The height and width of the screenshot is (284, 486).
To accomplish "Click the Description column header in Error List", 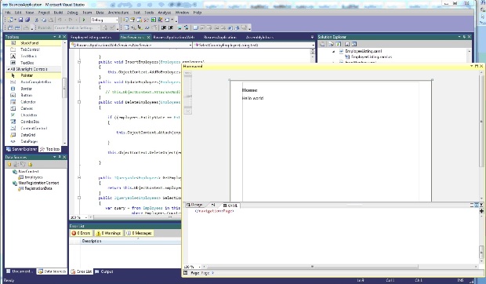I will (92, 241).
